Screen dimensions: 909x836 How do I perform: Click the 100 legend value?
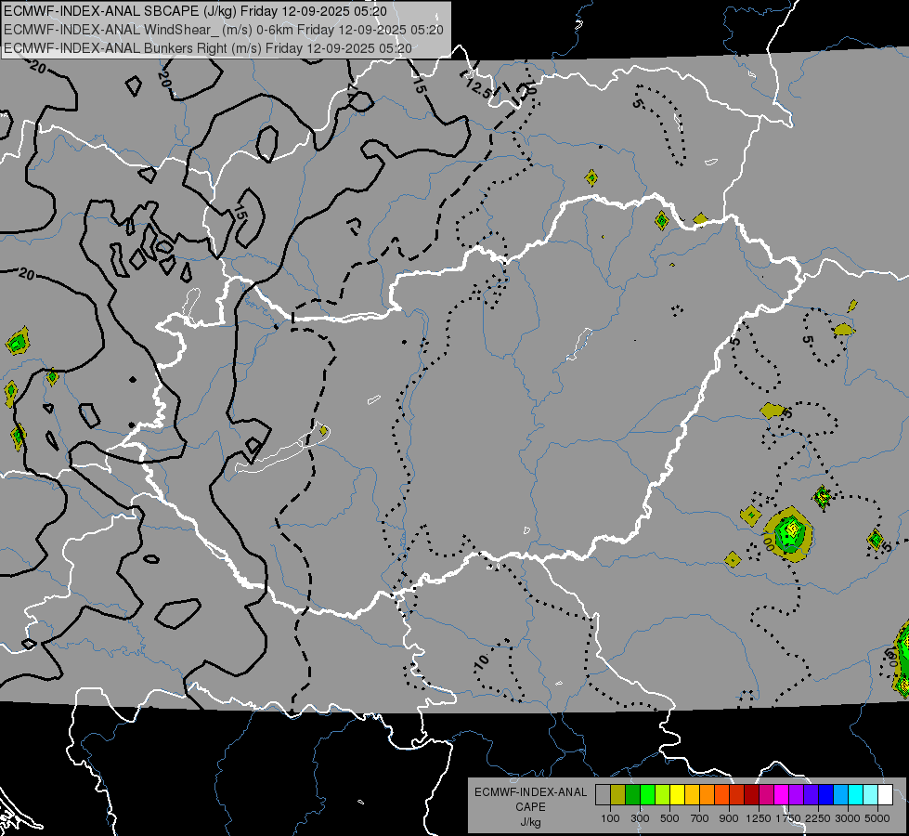(x=610, y=818)
